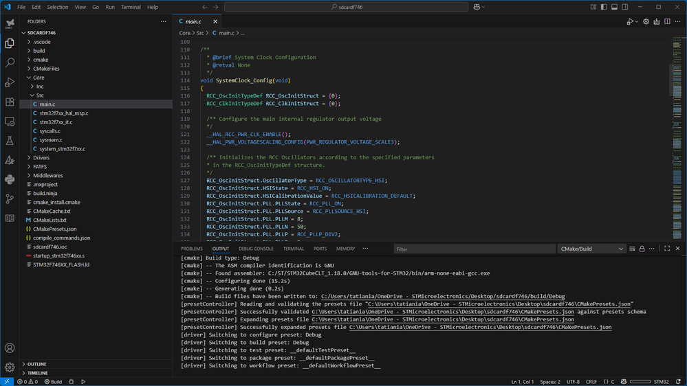The width and height of the screenshot is (687, 386).
Task: Open the Extensions view
Action: pos(10,102)
